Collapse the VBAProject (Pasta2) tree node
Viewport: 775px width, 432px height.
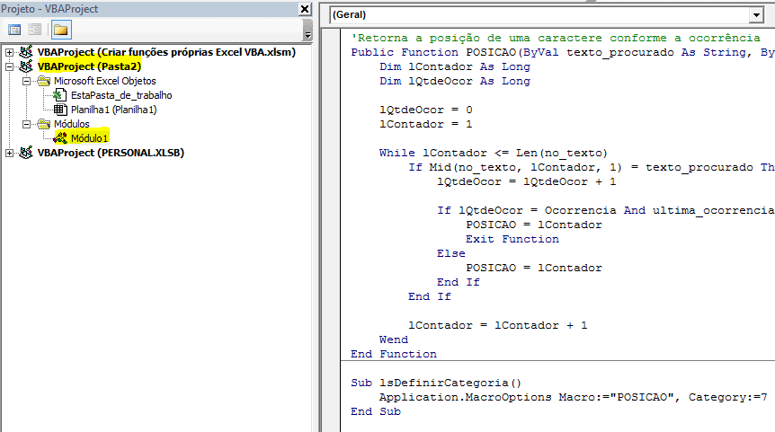[9, 66]
